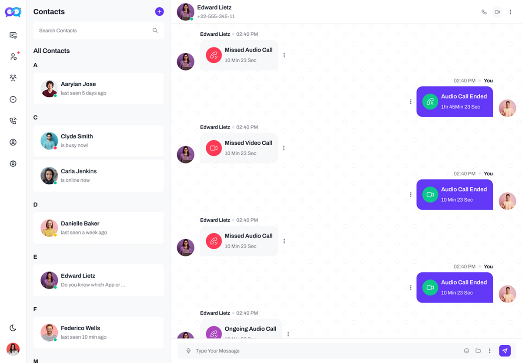
Task: Open the chats icon in left sidebar
Action: pyautogui.click(x=13, y=35)
